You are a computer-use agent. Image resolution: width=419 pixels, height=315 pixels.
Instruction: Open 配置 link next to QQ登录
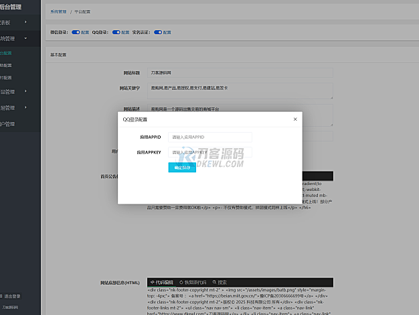125,32
